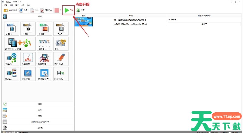
Task: Select the convert to MKV tile
Action: tap(28, 29)
